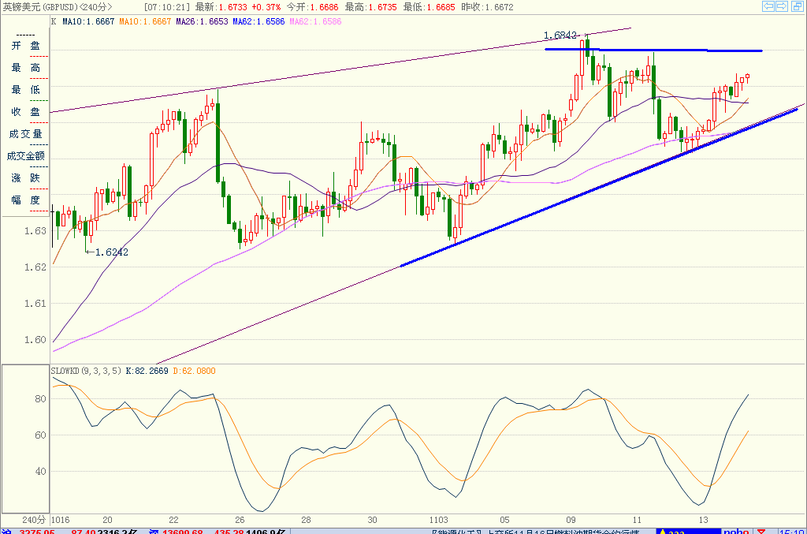807x534 pixels.
Task: Click the orange MA10:1.6667 indicator label
Action: pyautogui.click(x=145, y=21)
